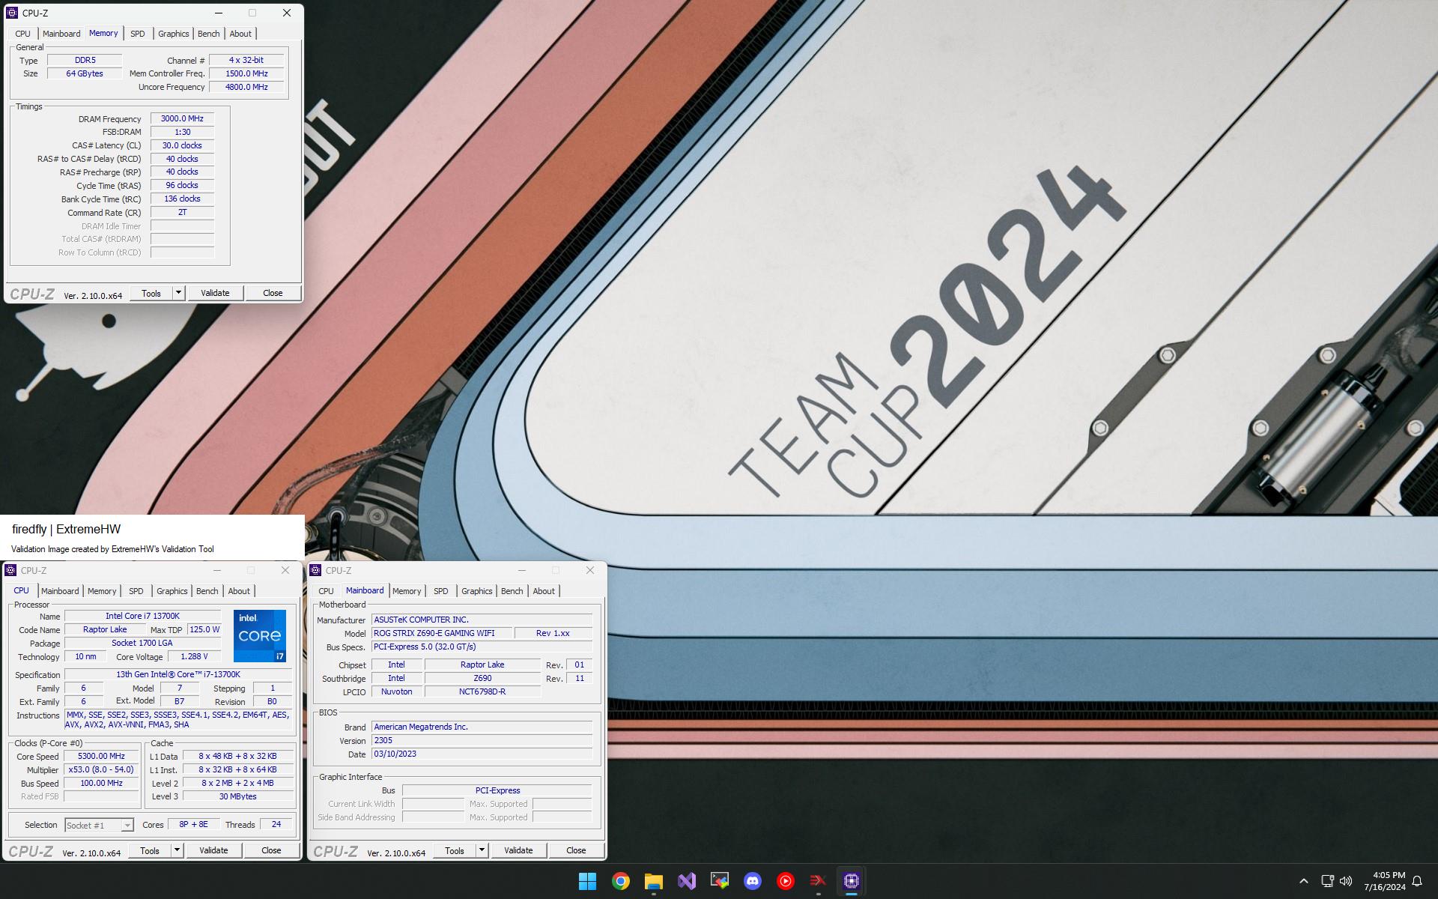Viewport: 1438px width, 899px height.
Task: Open the Socket #1 selection dropdown
Action: [x=99, y=825]
